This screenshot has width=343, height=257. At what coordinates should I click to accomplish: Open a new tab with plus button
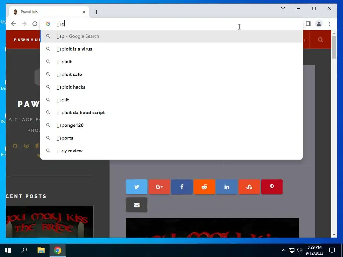tap(96, 12)
